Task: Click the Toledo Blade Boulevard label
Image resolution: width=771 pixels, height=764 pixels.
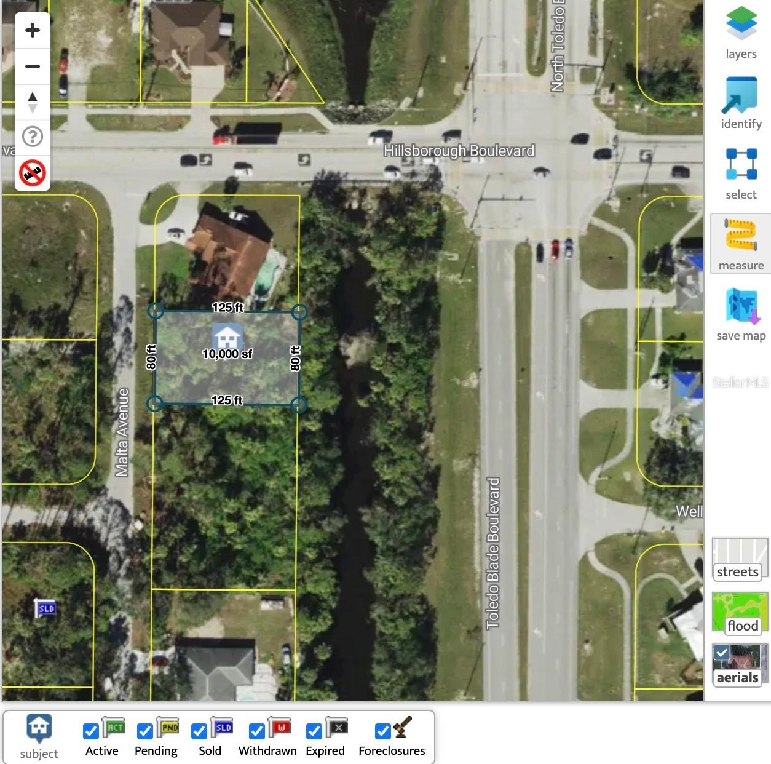Action: click(493, 553)
